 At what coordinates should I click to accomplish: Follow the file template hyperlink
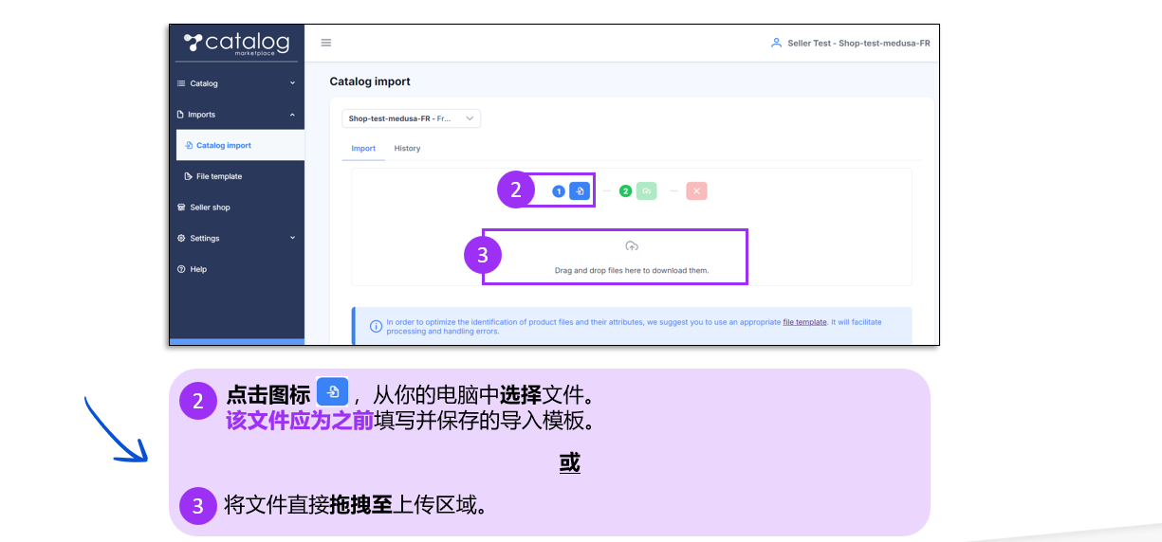coord(804,322)
